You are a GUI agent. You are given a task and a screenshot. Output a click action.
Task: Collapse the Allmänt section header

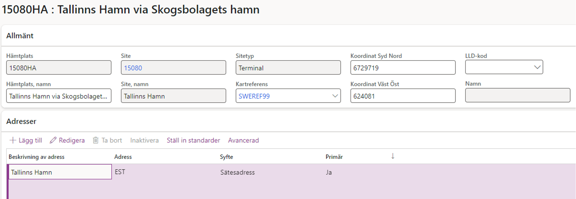[x=20, y=35]
